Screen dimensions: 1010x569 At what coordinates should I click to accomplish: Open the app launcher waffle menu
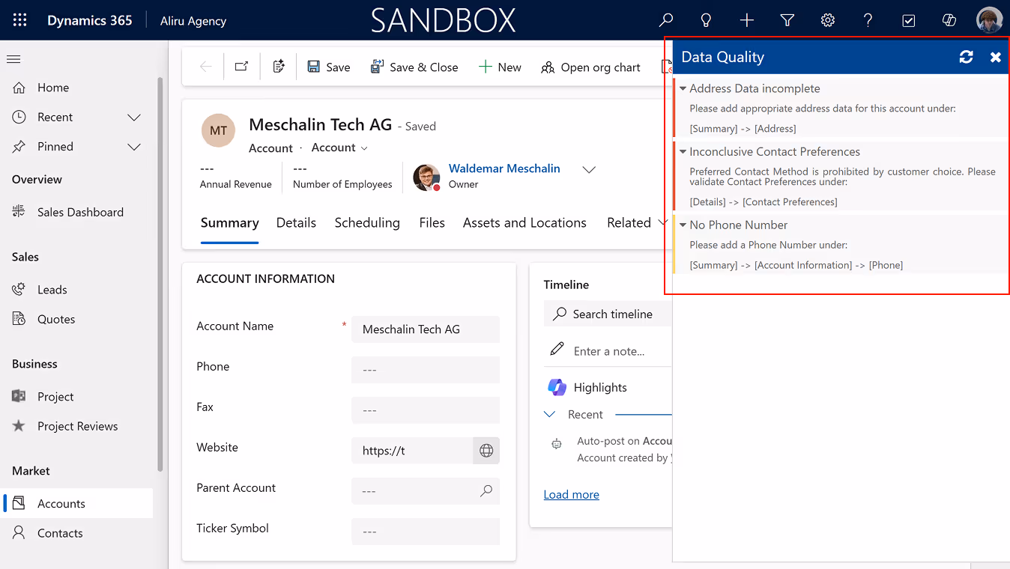[x=20, y=20]
